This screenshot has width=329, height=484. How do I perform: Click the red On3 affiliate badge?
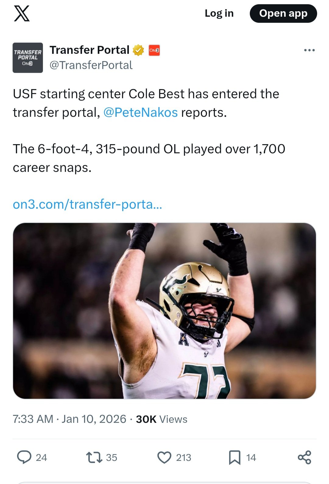[x=154, y=50]
